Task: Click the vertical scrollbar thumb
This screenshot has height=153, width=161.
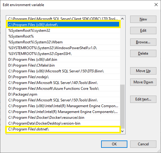Action: pyautogui.click(x=122, y=107)
